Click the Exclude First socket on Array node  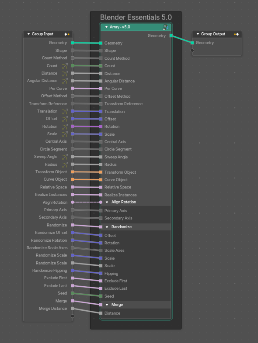coord(101,281)
